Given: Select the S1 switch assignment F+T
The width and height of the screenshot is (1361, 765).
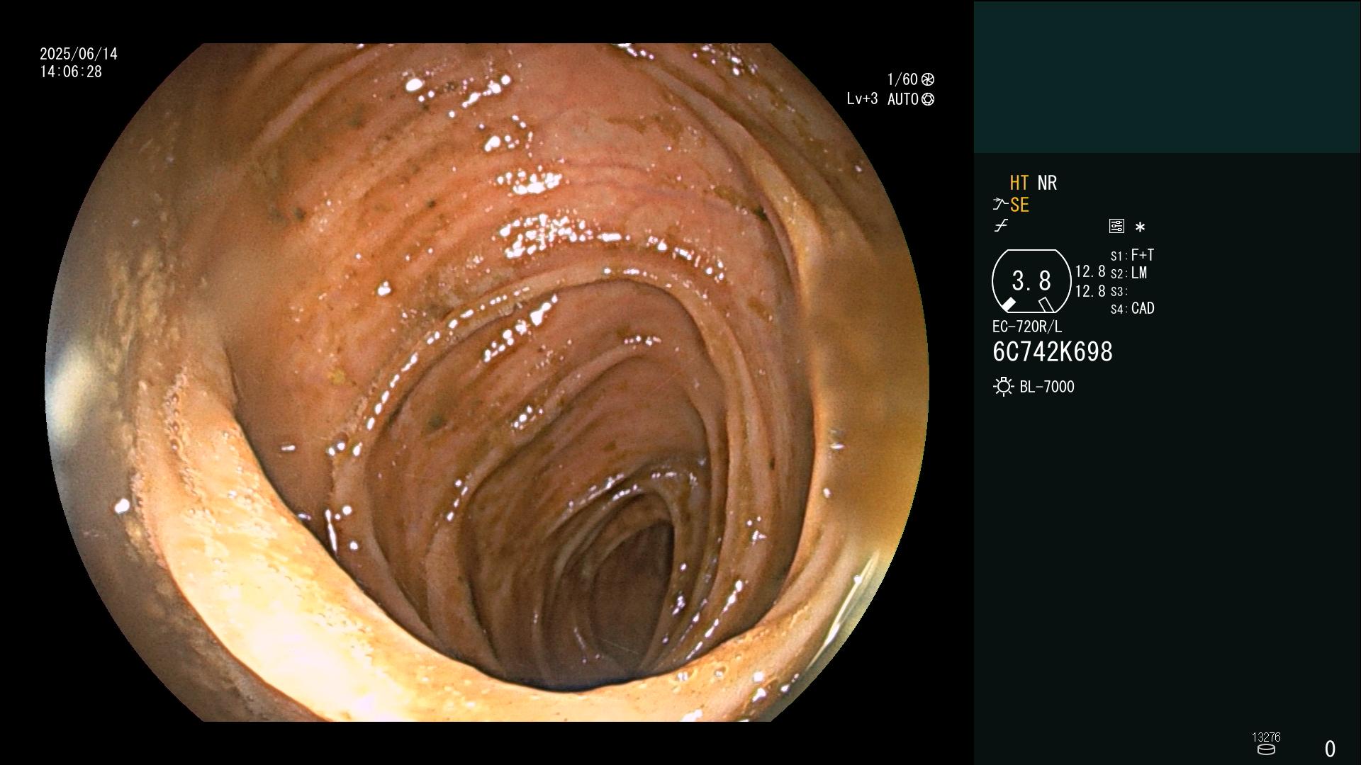Looking at the screenshot, I should click(x=1133, y=255).
